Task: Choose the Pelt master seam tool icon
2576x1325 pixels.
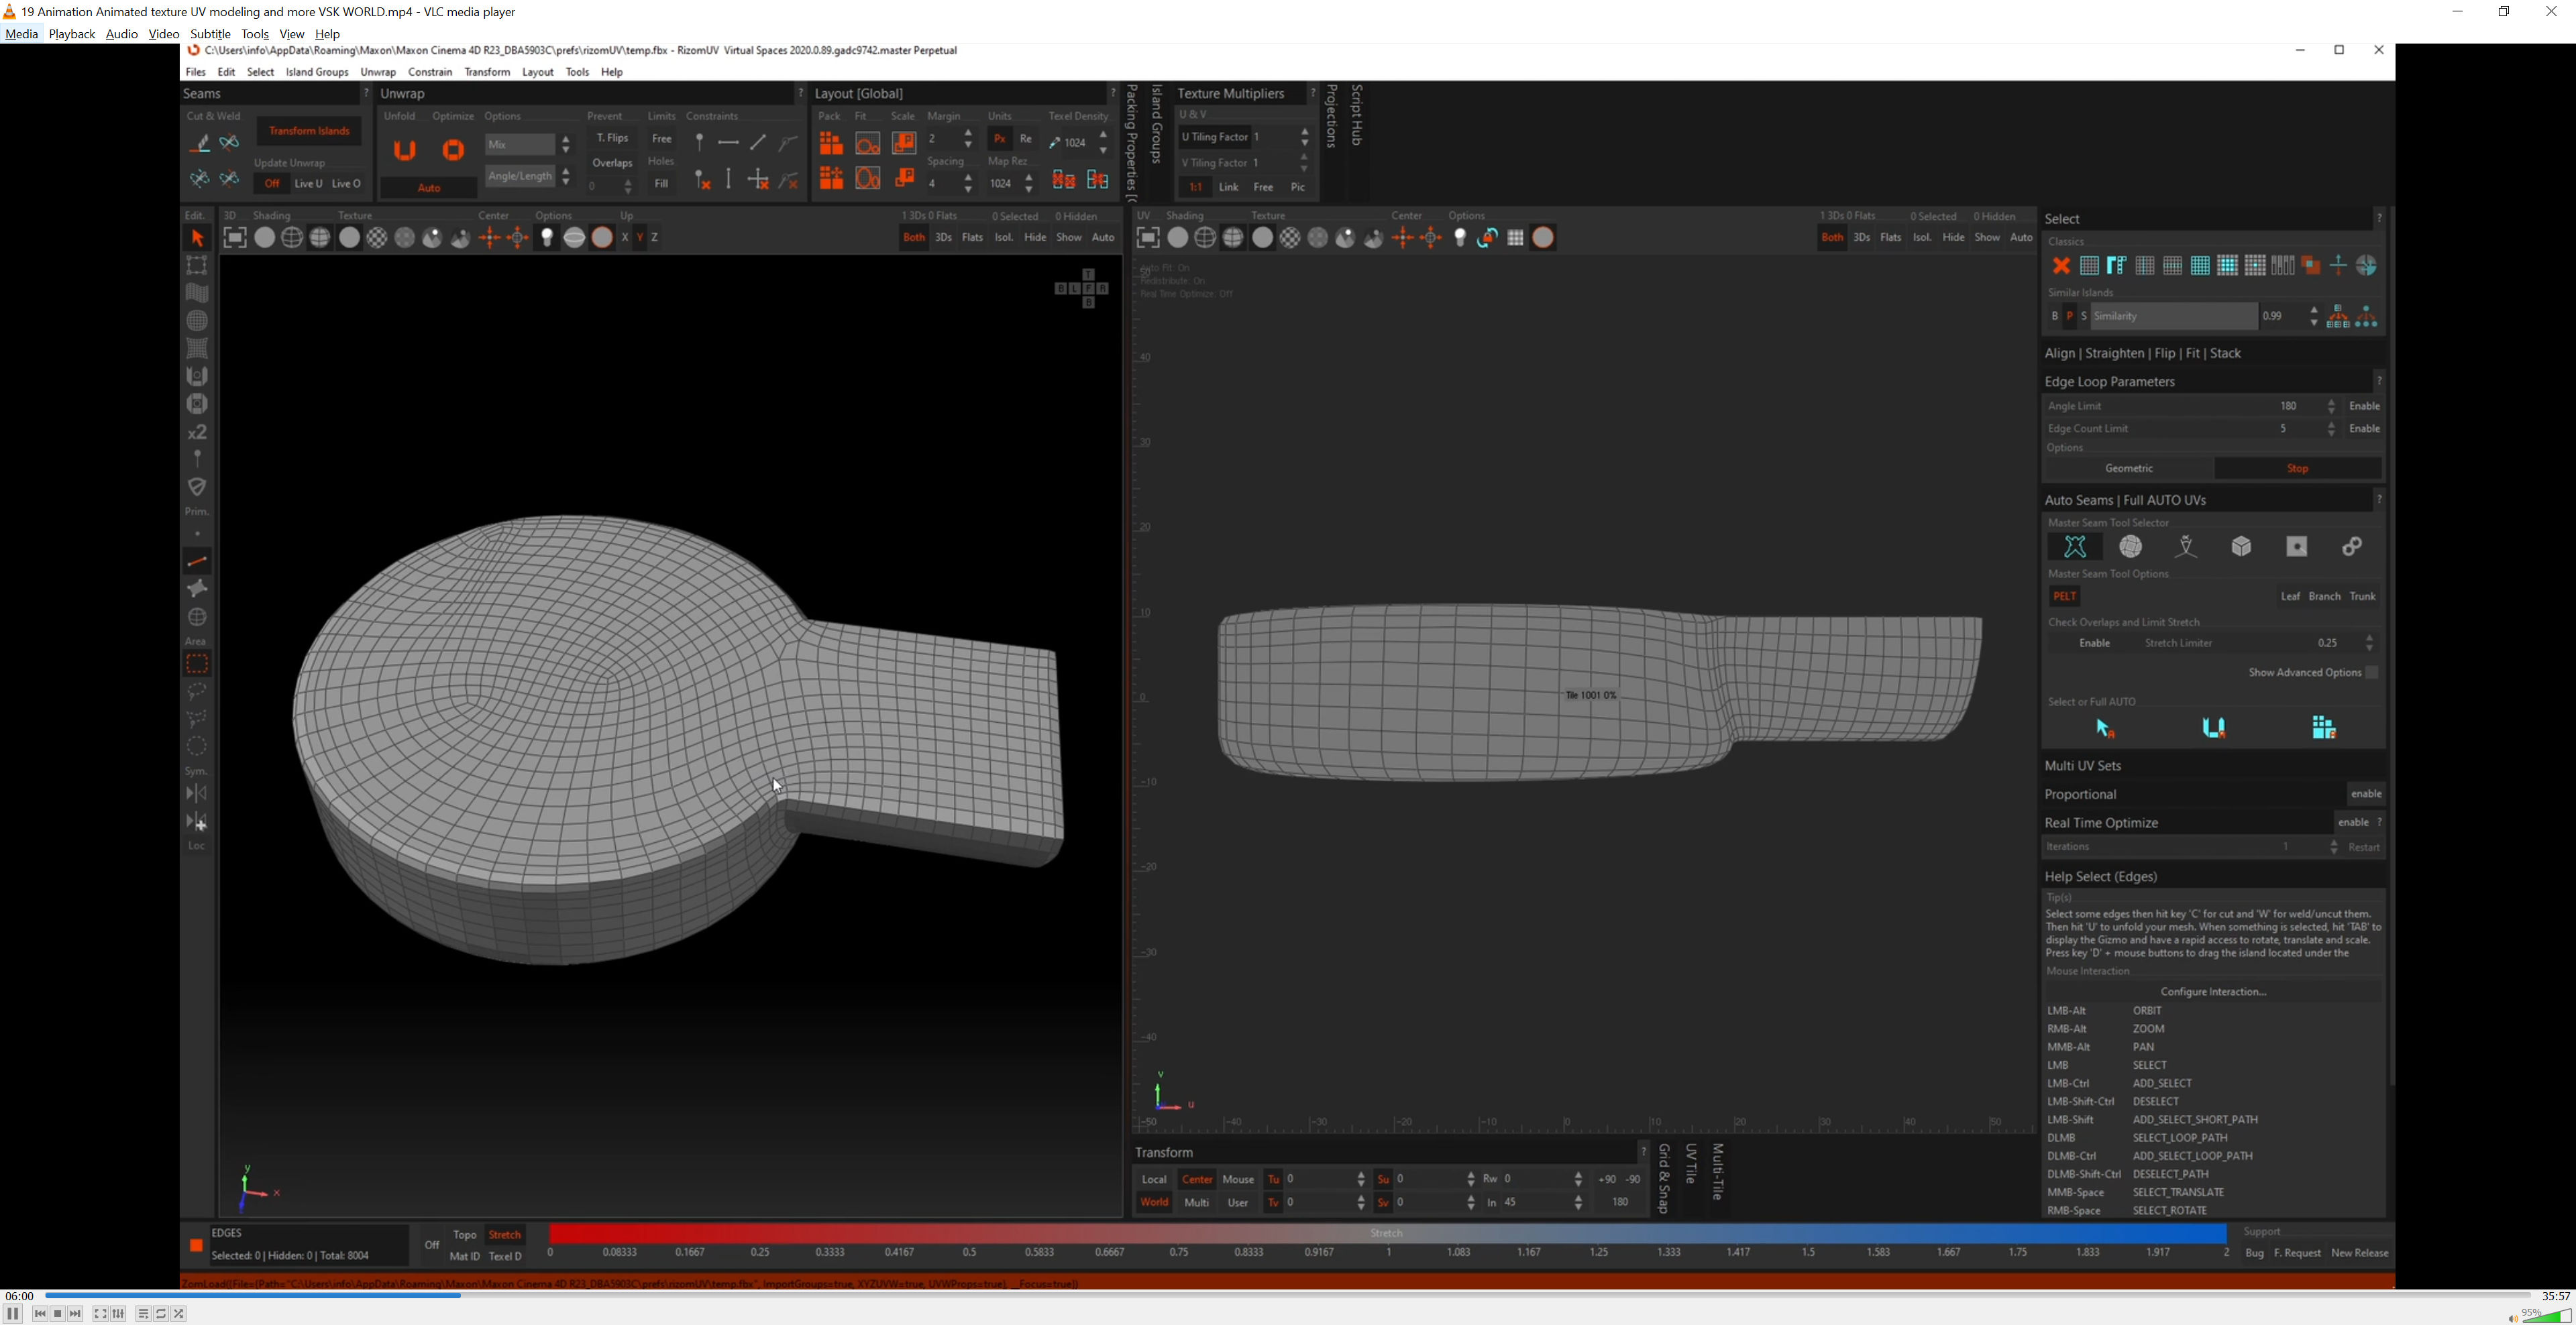Action: click(2075, 546)
